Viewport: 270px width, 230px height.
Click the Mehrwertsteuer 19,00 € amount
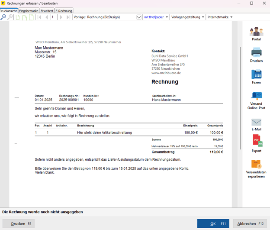219,146
